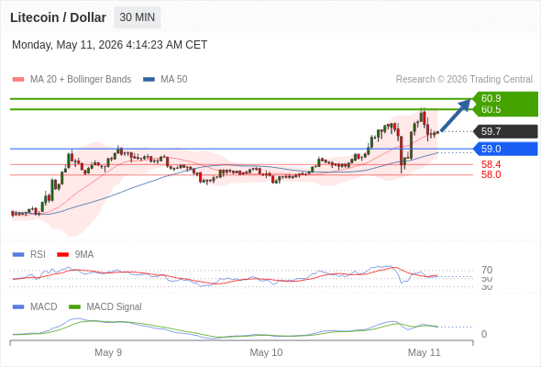Image resolution: width=541 pixels, height=367 pixels.
Task: Click the red 58.4 support level label
Action: point(491,164)
